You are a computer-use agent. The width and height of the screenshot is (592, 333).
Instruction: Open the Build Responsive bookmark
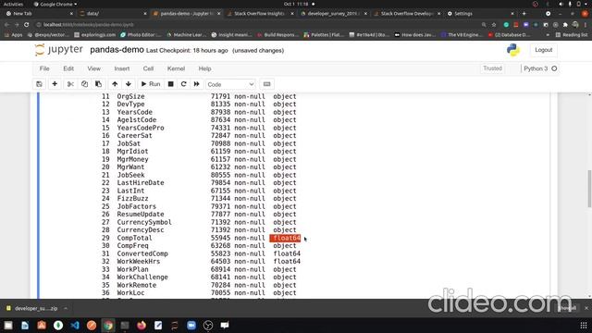pyautogui.click(x=277, y=35)
